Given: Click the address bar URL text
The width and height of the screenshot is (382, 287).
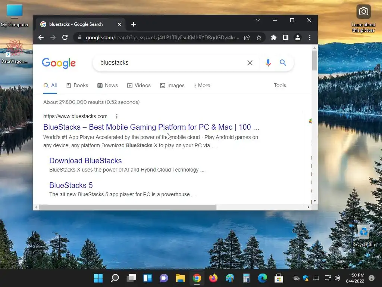Looking at the screenshot, I should click(x=162, y=38).
